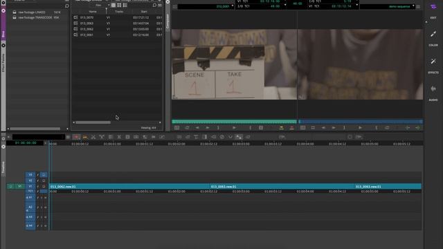The width and height of the screenshot is (443, 249).
Task: Switch bin to script view icon
Action: [125, 6]
